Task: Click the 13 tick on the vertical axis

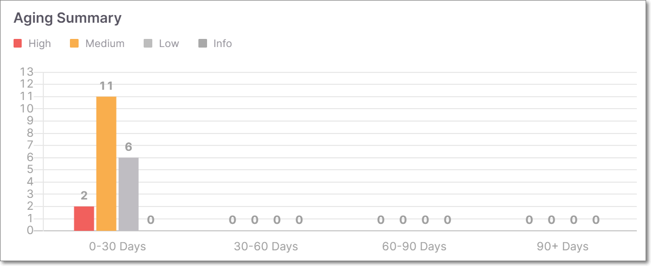Action: 27,72
